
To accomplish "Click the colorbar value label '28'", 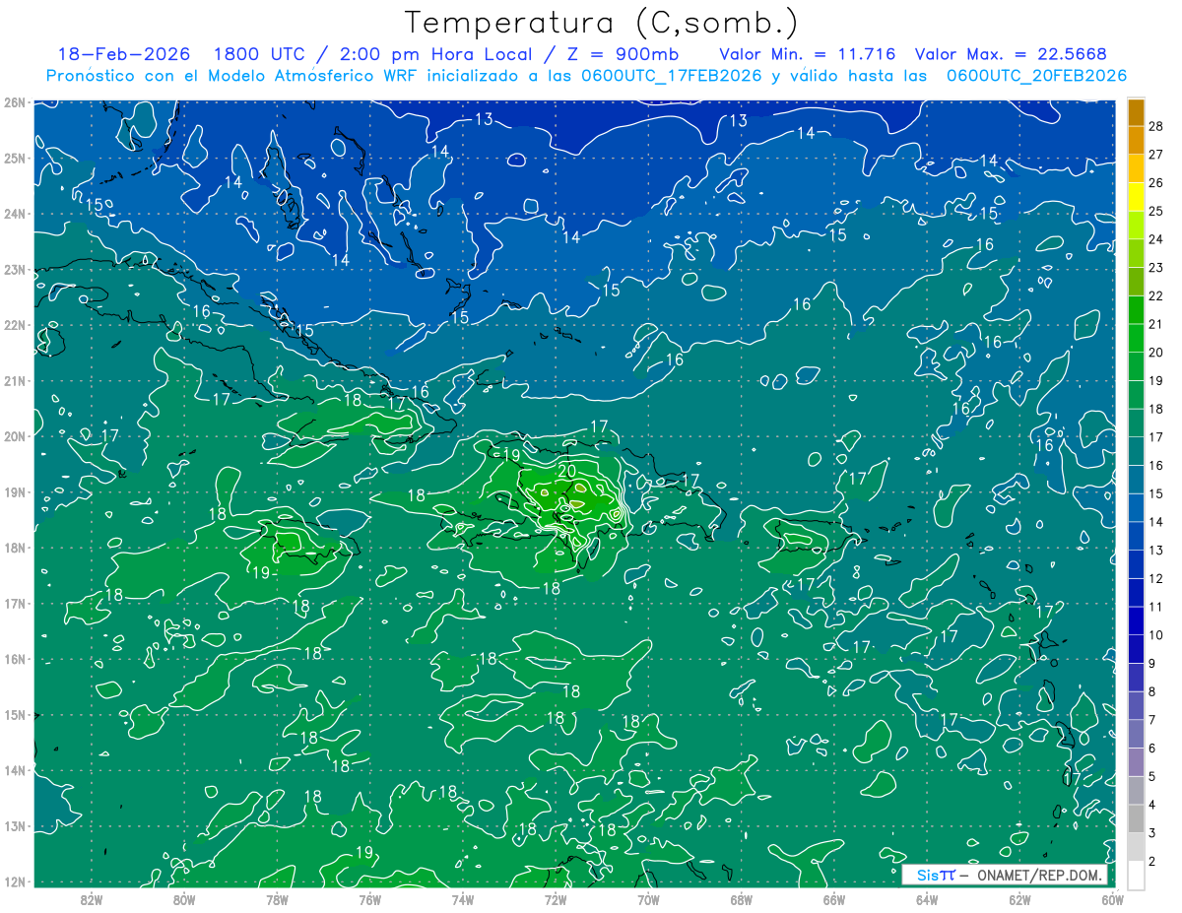I will pos(1156,126).
